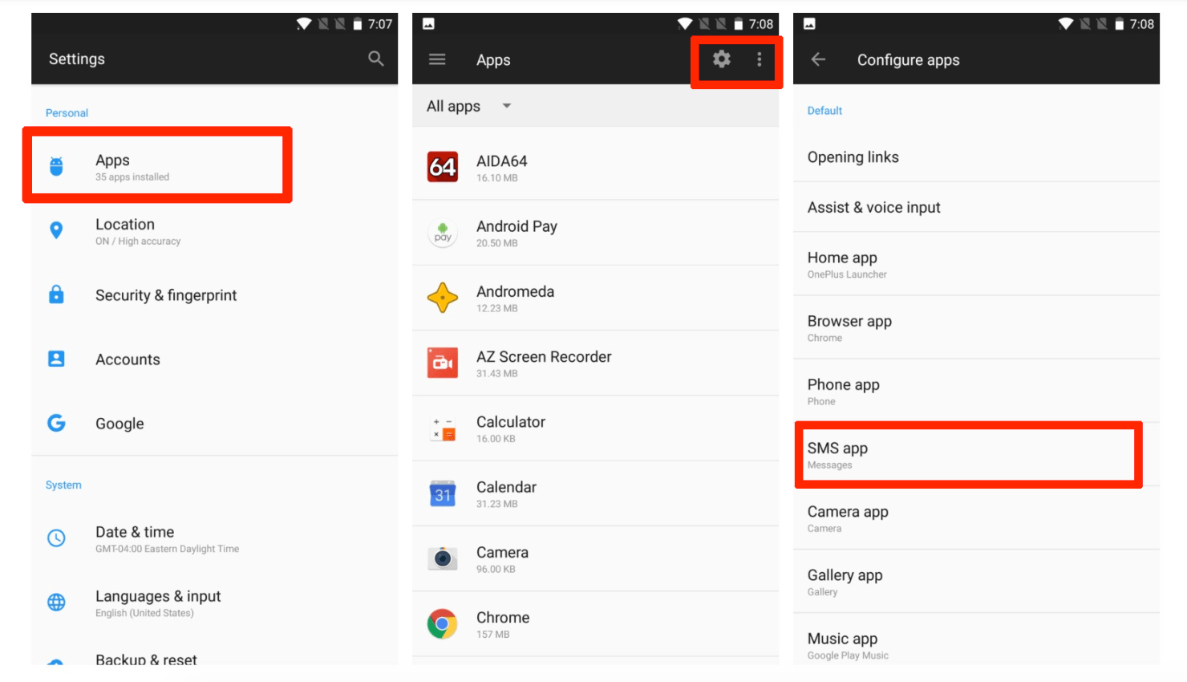Open the Apps settings with robot icon
Image resolution: width=1187 pixels, height=682 pixels.
click(56, 164)
